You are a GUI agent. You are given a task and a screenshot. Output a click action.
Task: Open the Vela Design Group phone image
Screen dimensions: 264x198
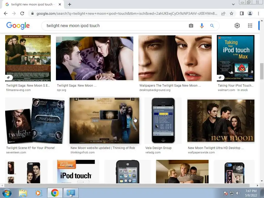coord(163,121)
